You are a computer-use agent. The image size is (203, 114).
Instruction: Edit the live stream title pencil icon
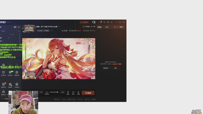click(x=59, y=27)
